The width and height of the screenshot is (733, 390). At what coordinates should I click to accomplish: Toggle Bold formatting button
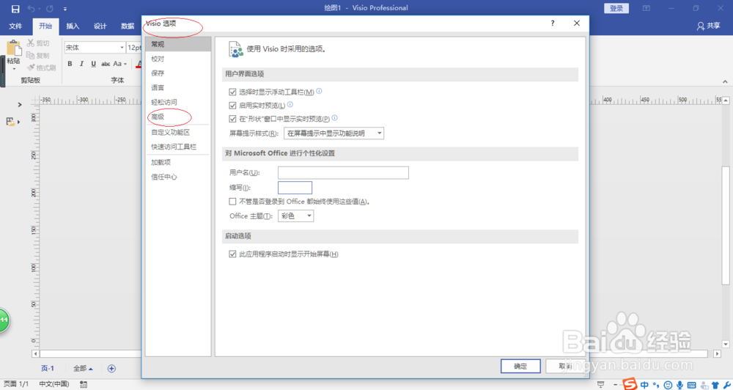coord(70,64)
